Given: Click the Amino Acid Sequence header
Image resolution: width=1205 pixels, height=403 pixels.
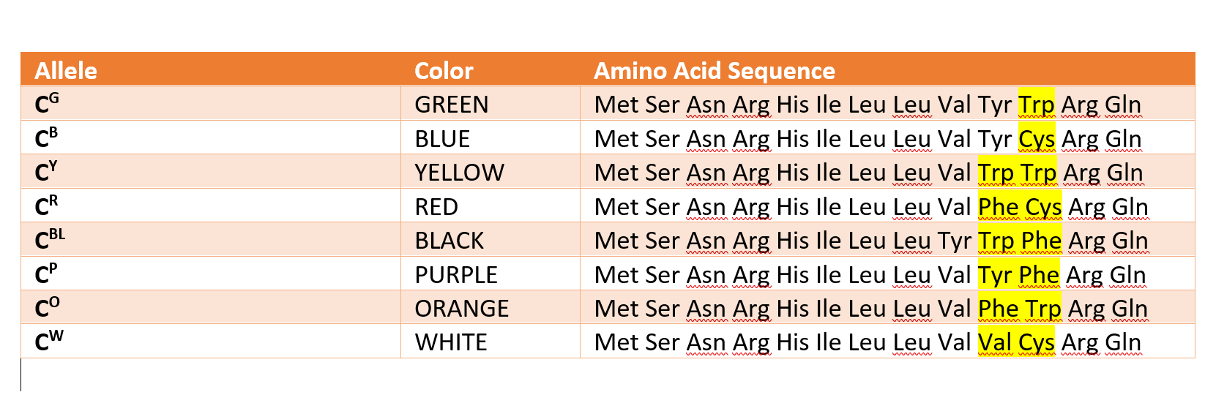Looking at the screenshot, I should coord(714,71).
